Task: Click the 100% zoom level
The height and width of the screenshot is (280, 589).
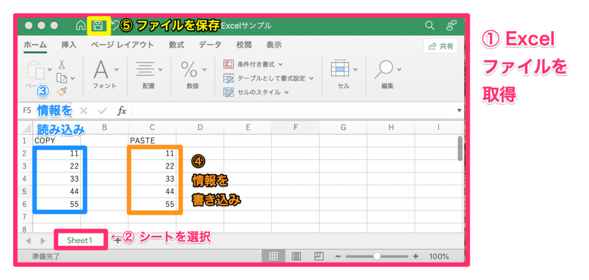Action: pos(439,256)
